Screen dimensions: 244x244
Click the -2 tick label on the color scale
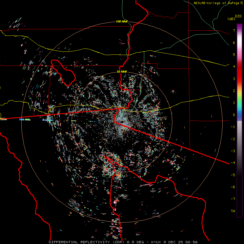click(233, 139)
